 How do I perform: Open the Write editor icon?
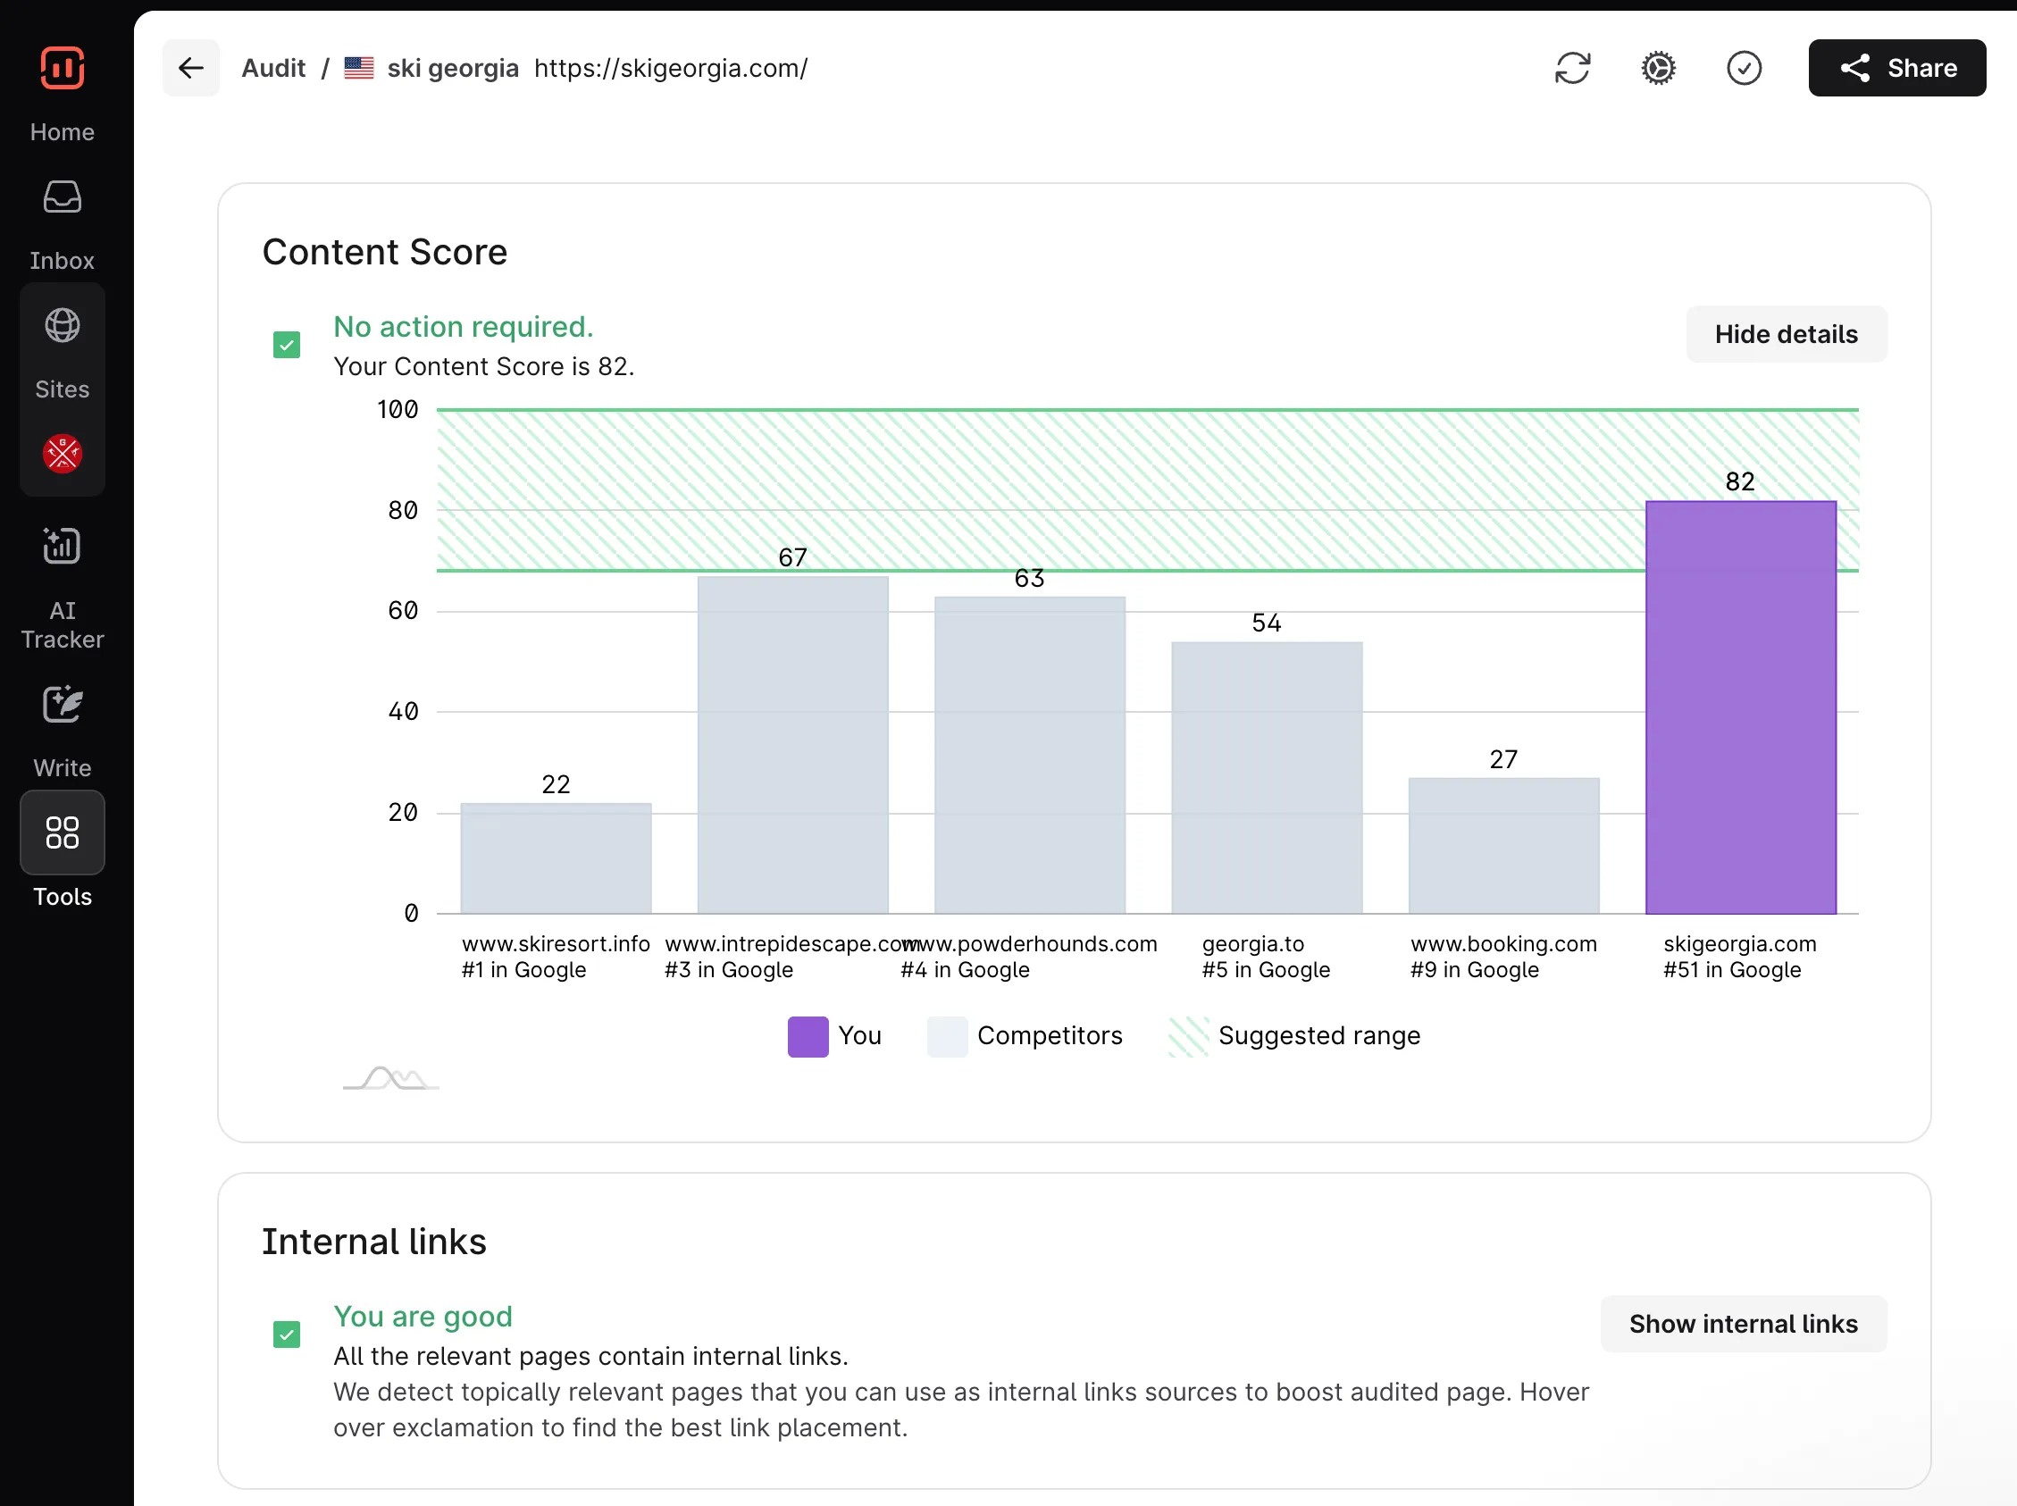[x=62, y=705]
